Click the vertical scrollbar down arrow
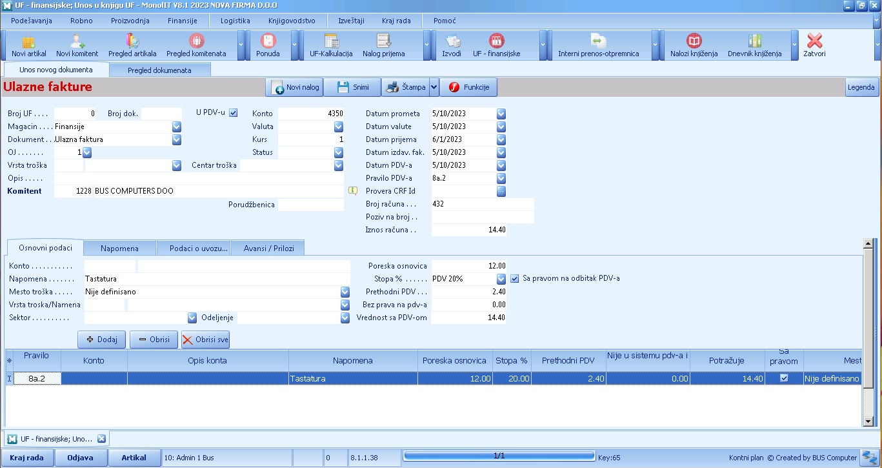Image resolution: width=882 pixels, height=468 pixels. [x=868, y=421]
